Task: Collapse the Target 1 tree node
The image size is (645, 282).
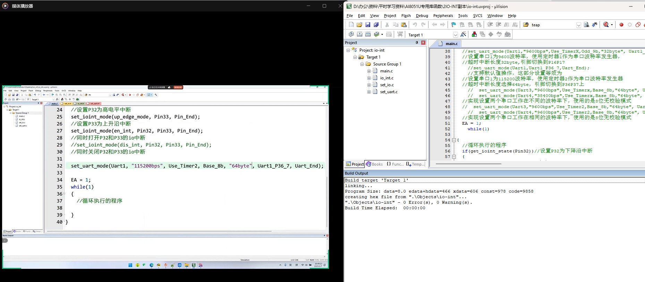Action: pyautogui.click(x=355, y=57)
